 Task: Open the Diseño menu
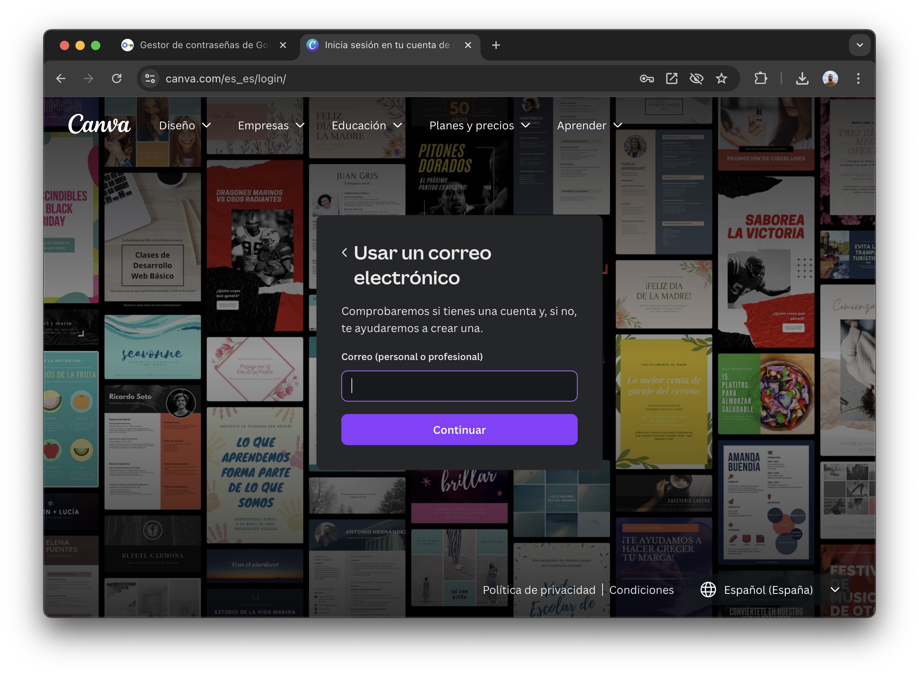[x=177, y=125]
